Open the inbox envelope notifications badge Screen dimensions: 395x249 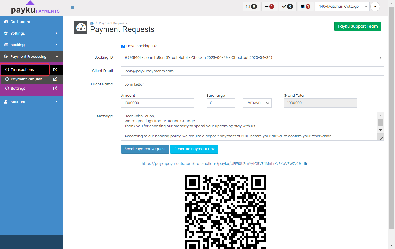(251, 7)
